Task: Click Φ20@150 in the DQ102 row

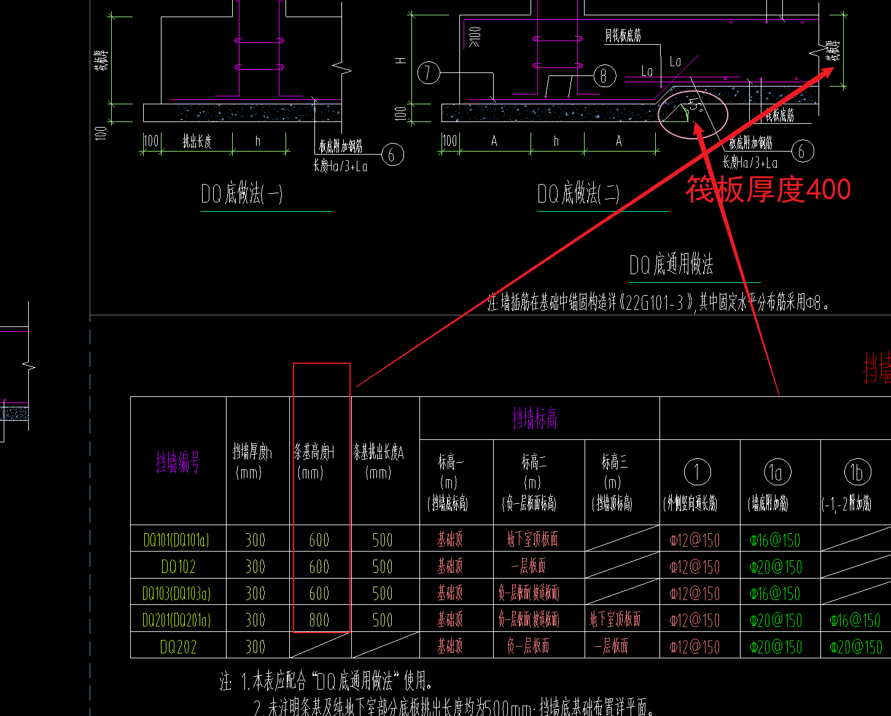Action: (776, 567)
